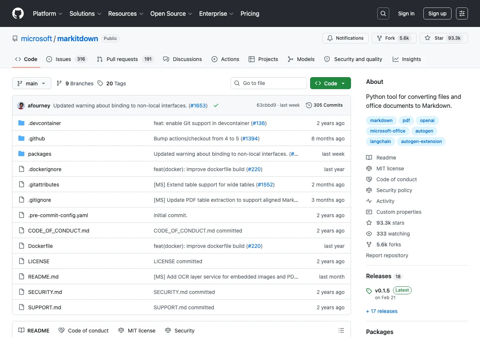
Task: Click the LICENSE file icon
Action: pos(21,261)
